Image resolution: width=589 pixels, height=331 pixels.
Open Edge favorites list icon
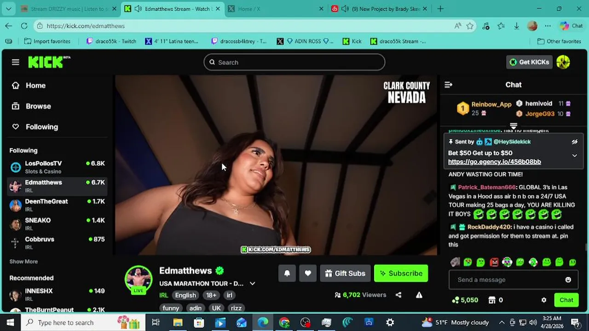click(x=501, y=26)
